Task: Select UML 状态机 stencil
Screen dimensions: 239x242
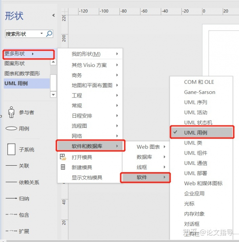Action: click(201, 122)
